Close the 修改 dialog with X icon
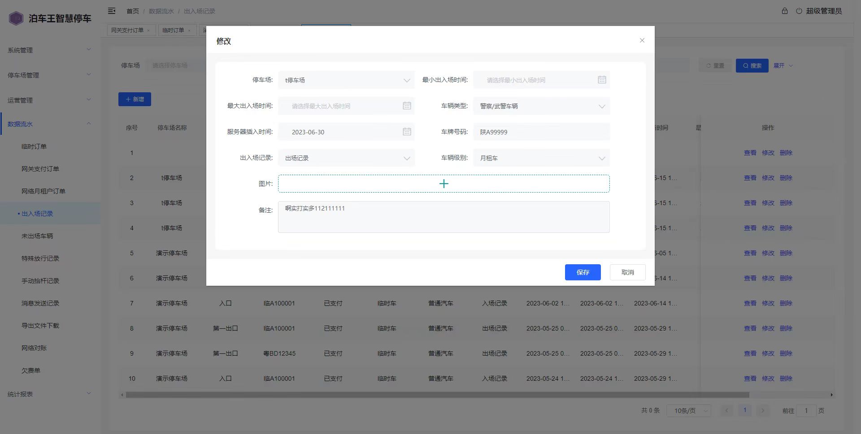 [x=642, y=40]
